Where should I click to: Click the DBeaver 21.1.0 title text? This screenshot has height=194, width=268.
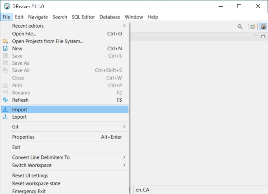28,7
